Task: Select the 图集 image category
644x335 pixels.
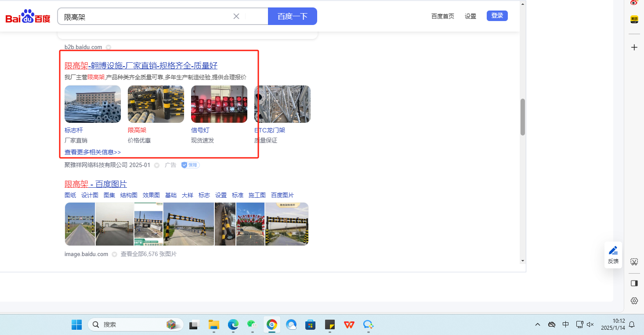Action: (x=109, y=195)
